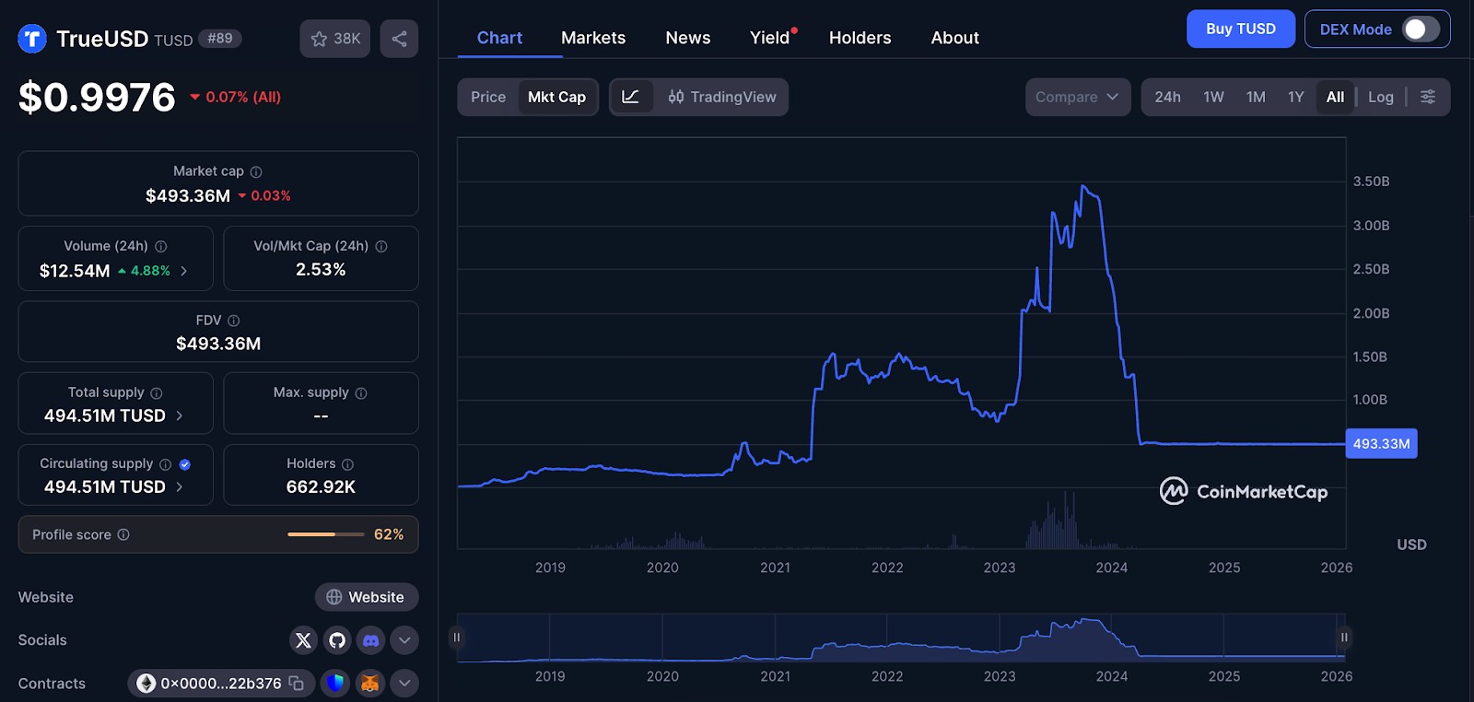Screen dimensions: 1474x702
Task: Grab the right range slider handle
Action: (x=1344, y=638)
